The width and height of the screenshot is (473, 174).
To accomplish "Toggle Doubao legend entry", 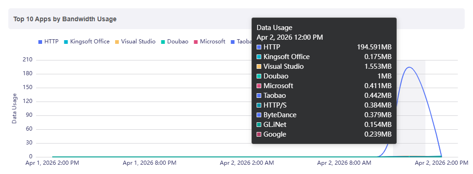I will click(x=175, y=42).
